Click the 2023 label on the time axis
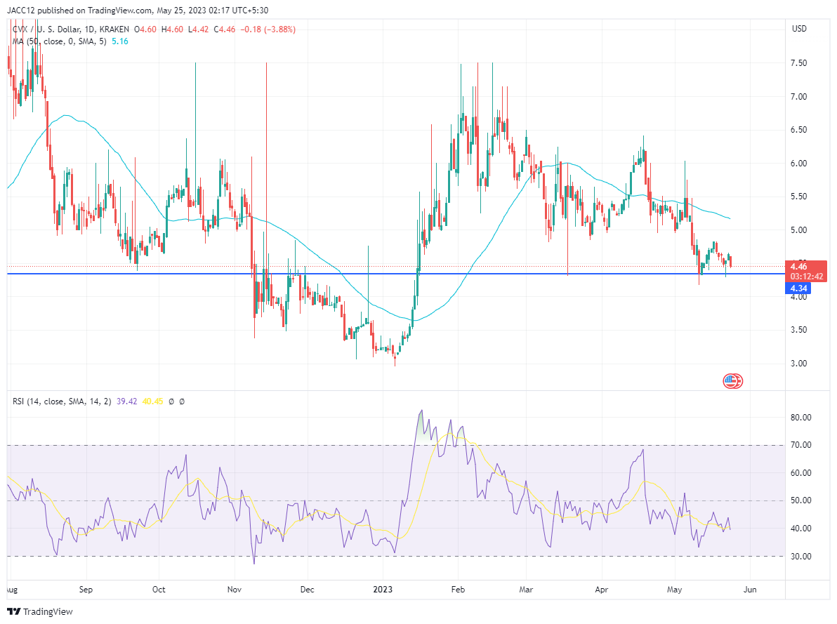Image resolution: width=837 pixels, height=624 pixels. tap(383, 590)
